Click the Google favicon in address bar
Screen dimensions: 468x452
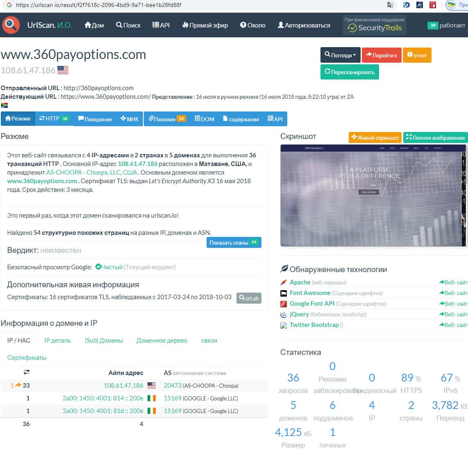tap(9, 5)
